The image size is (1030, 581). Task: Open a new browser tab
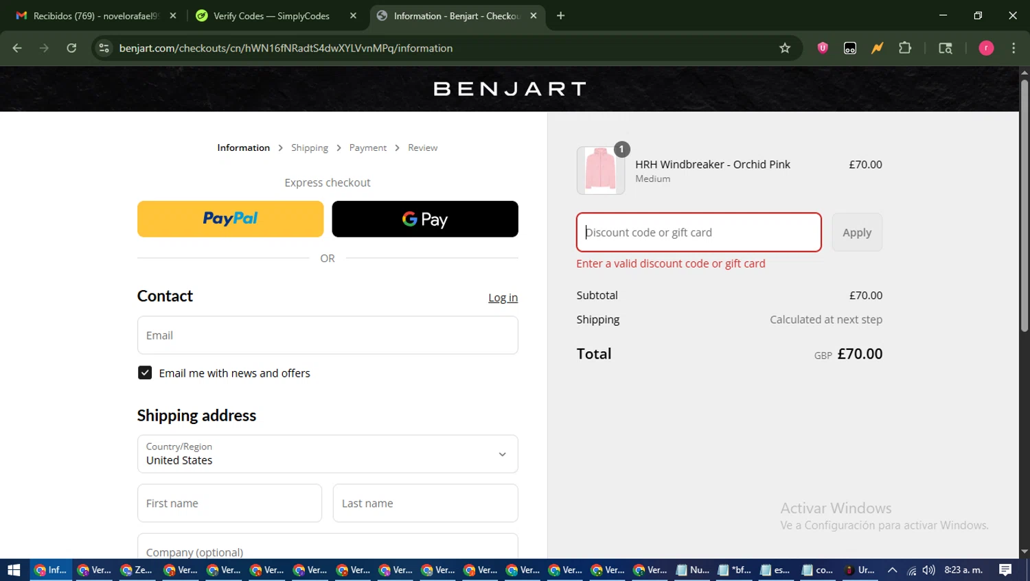click(x=561, y=16)
